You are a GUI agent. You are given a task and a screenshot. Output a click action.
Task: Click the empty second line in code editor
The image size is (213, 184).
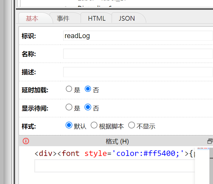[x=115, y=166]
